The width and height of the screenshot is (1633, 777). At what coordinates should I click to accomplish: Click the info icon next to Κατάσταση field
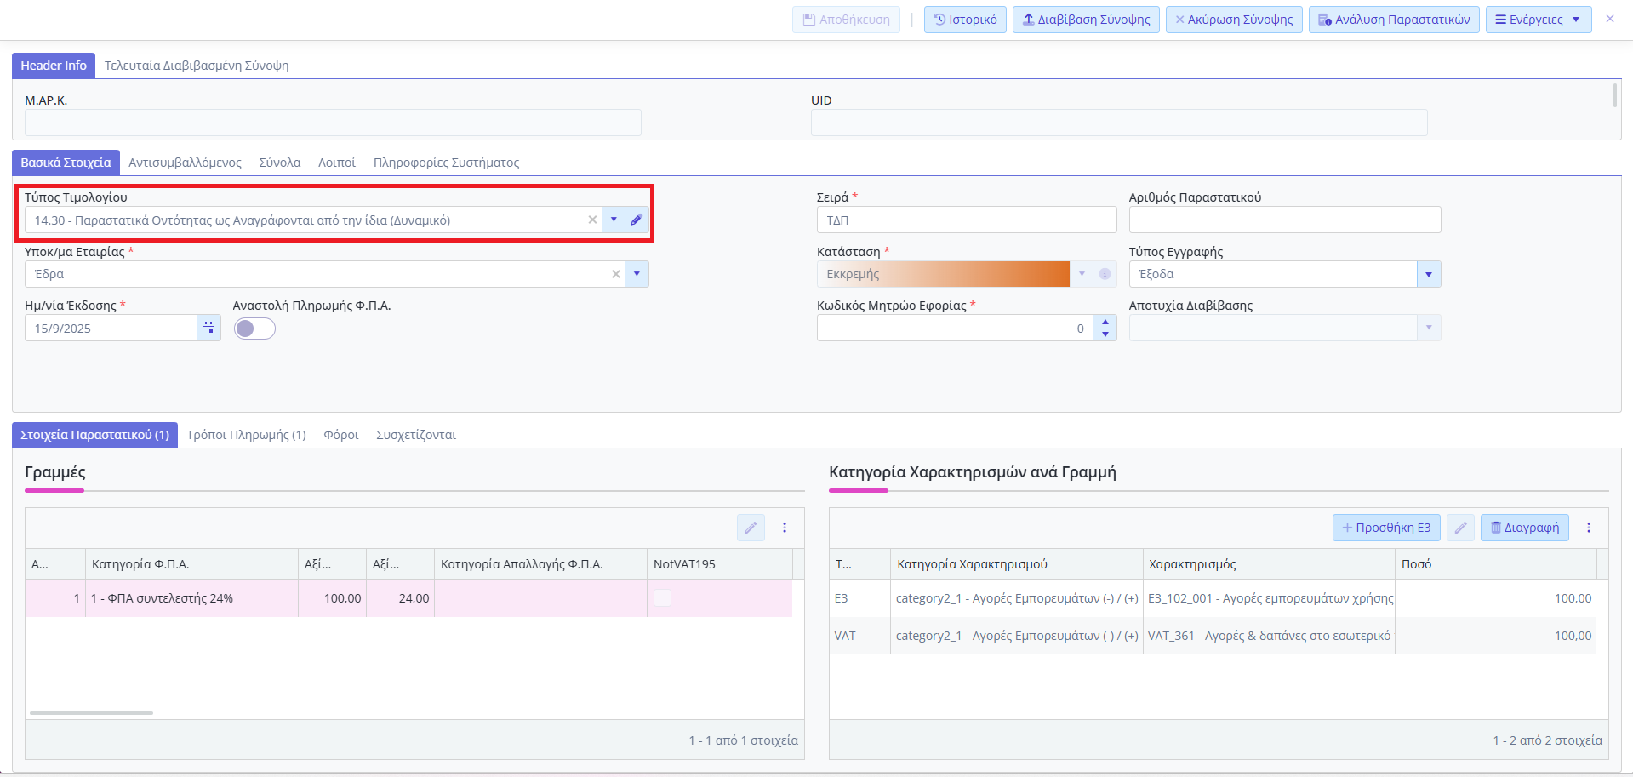(x=1105, y=274)
